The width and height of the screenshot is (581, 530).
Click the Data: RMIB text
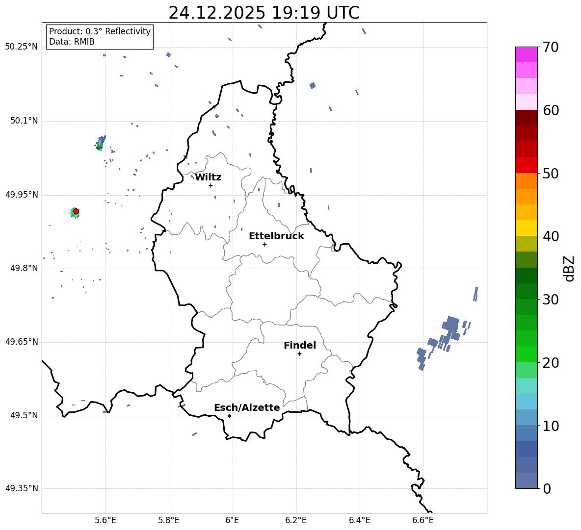click(x=72, y=42)
